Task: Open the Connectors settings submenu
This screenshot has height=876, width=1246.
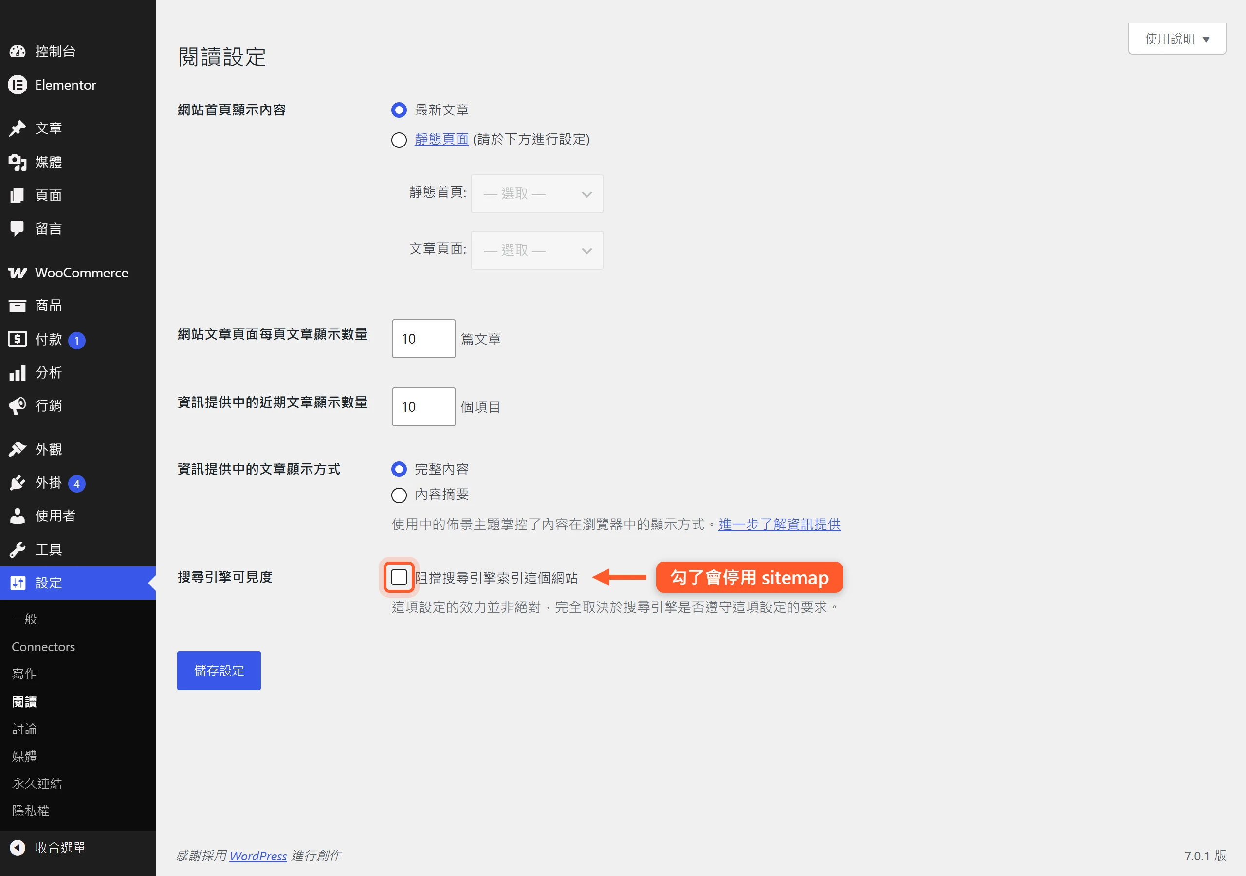Action: coord(43,646)
